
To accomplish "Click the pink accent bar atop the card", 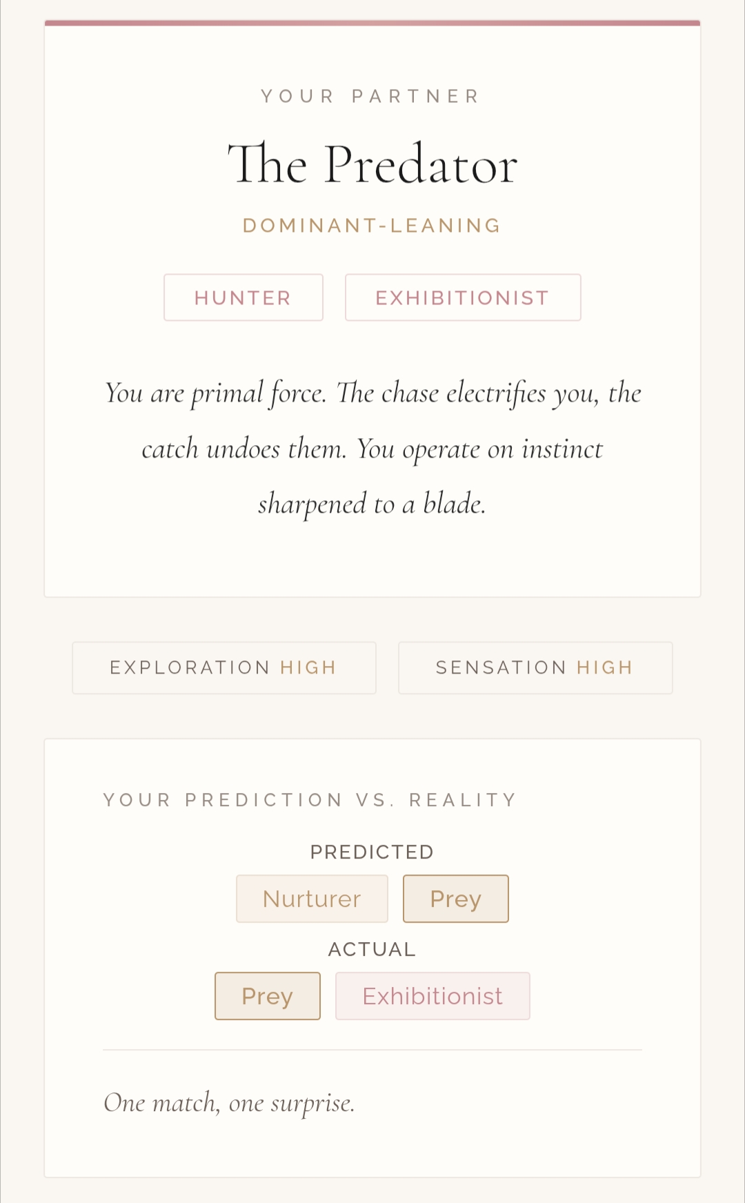I will pyautogui.click(x=372, y=23).
